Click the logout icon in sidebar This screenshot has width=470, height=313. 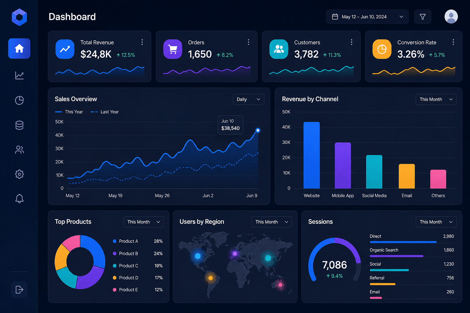coord(19,289)
